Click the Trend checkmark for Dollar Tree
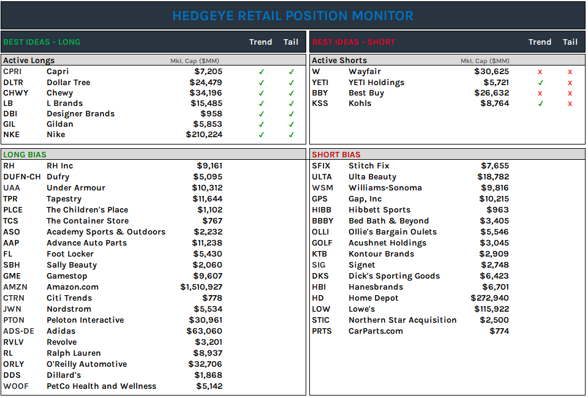This screenshot has width=588, height=398. point(262,82)
